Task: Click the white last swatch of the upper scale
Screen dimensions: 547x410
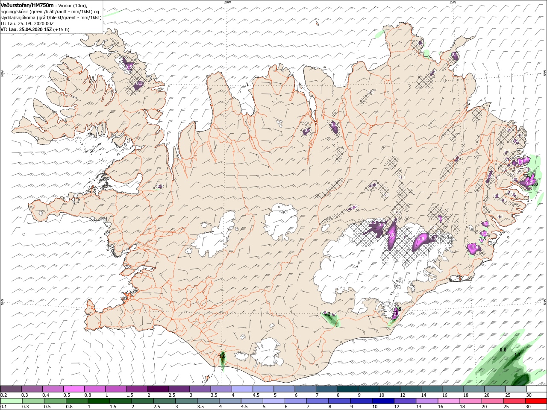Action: point(536,389)
